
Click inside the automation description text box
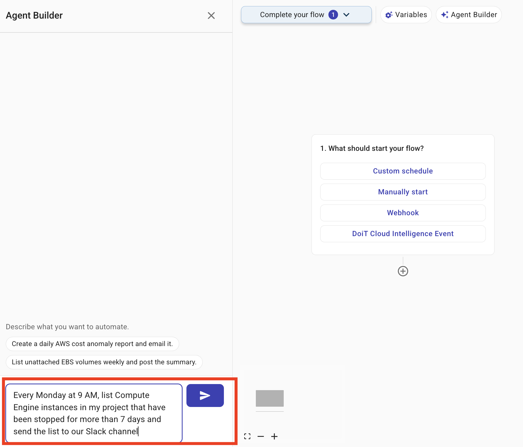tap(93, 413)
